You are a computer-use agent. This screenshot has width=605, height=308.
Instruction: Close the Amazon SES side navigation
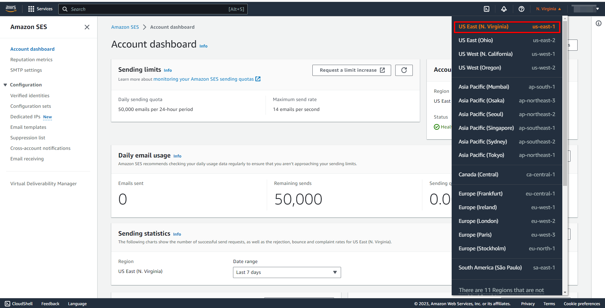(87, 27)
